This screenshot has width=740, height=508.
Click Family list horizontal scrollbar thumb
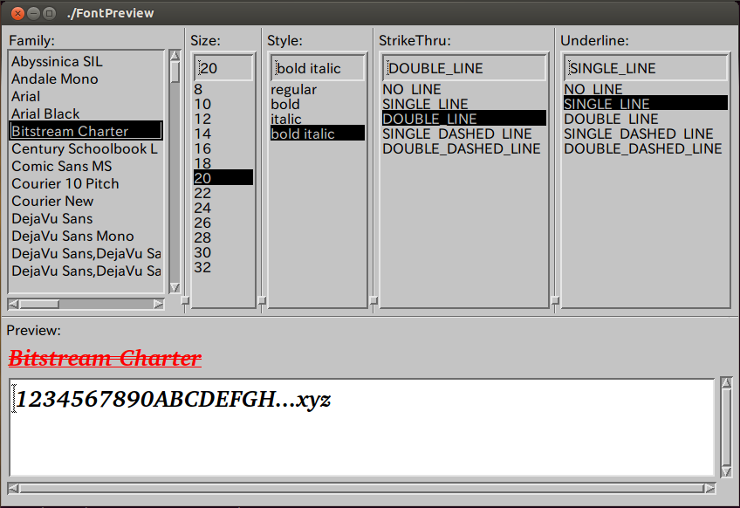coord(39,305)
